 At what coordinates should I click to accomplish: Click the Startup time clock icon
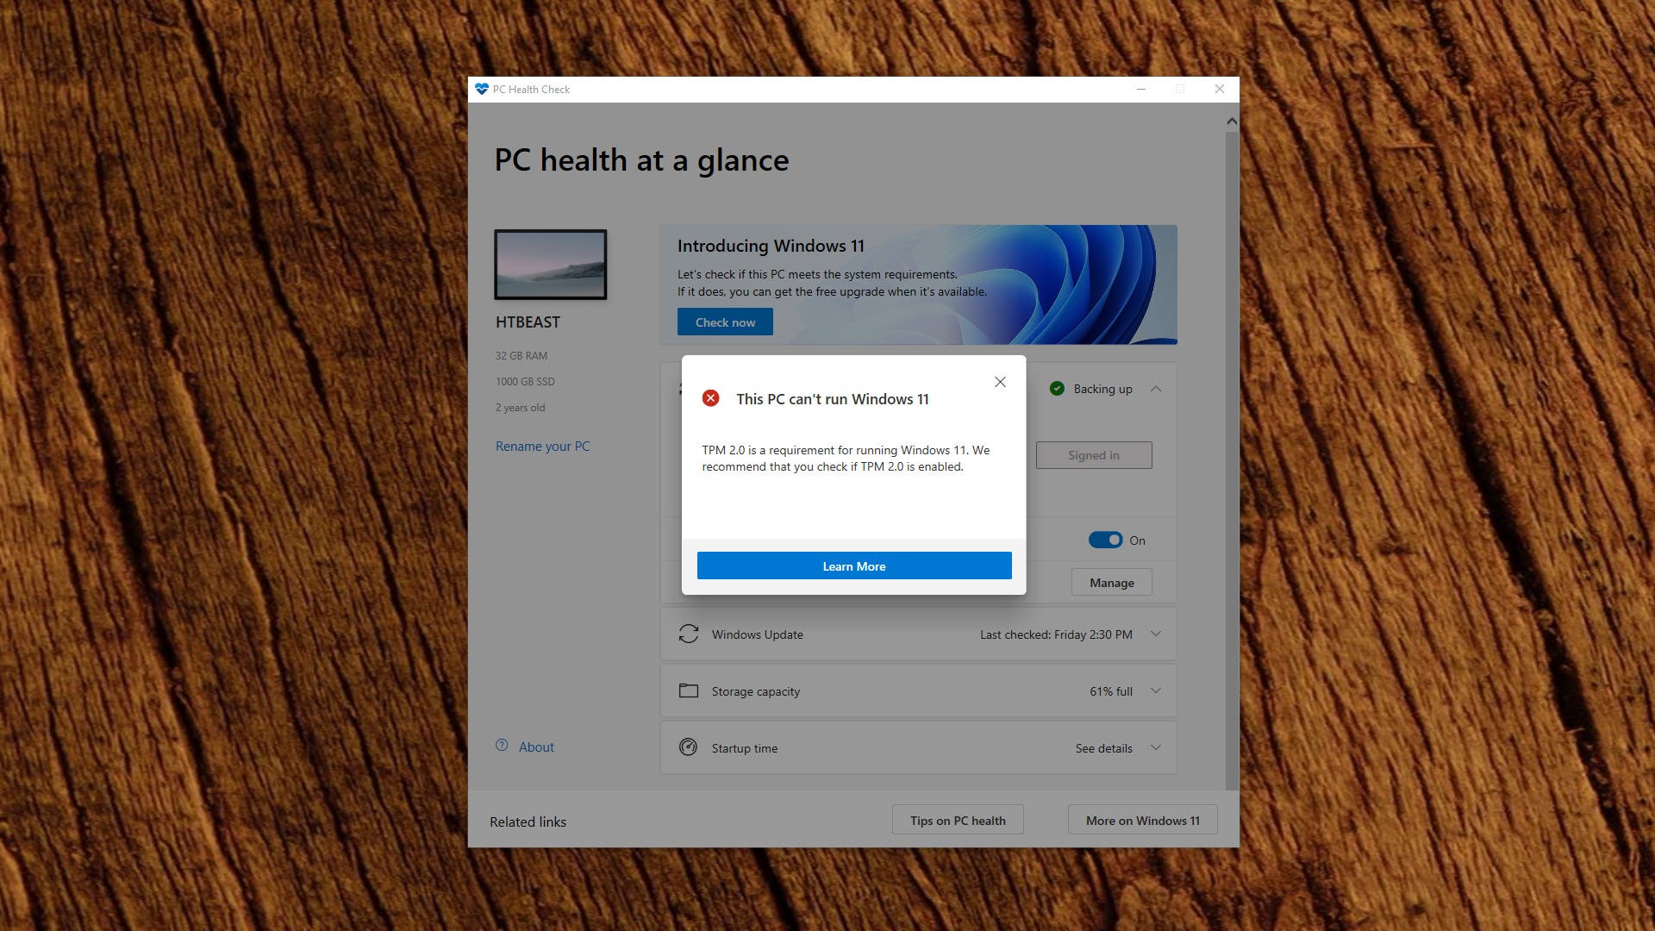point(686,747)
